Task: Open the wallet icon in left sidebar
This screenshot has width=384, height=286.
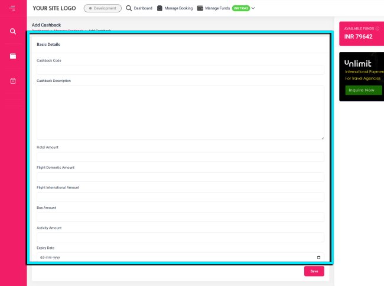Action: coord(13,56)
